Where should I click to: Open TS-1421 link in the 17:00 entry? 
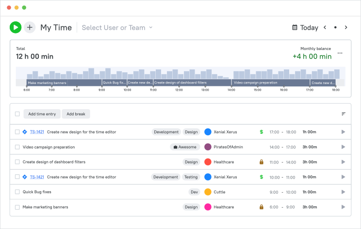37,132
